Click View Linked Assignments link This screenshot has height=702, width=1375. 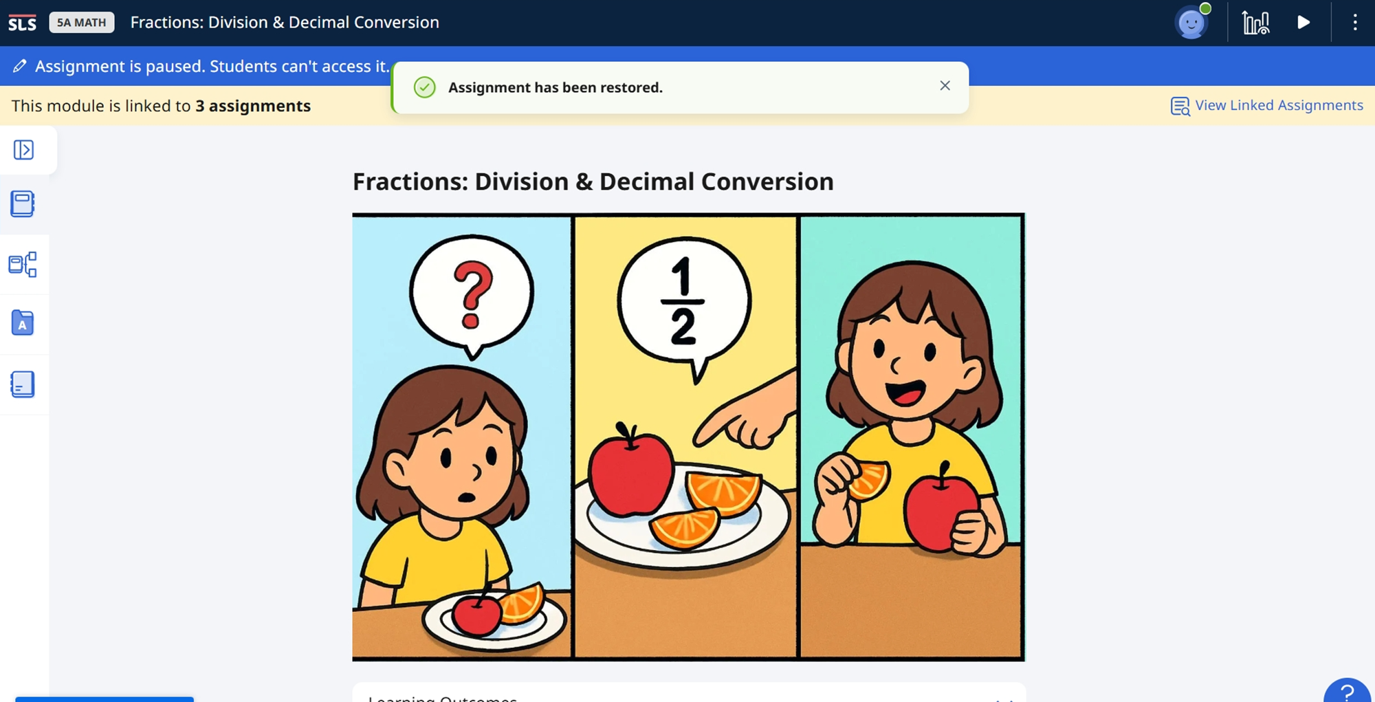point(1279,105)
